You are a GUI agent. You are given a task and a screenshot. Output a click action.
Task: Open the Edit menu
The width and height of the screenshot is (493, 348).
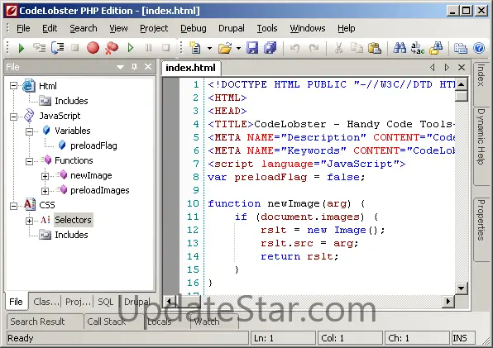click(x=50, y=28)
